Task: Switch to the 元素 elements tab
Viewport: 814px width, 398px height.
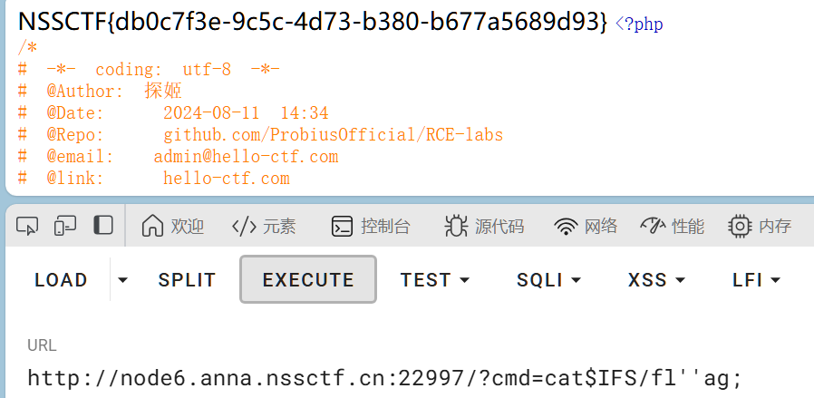Action: point(264,227)
